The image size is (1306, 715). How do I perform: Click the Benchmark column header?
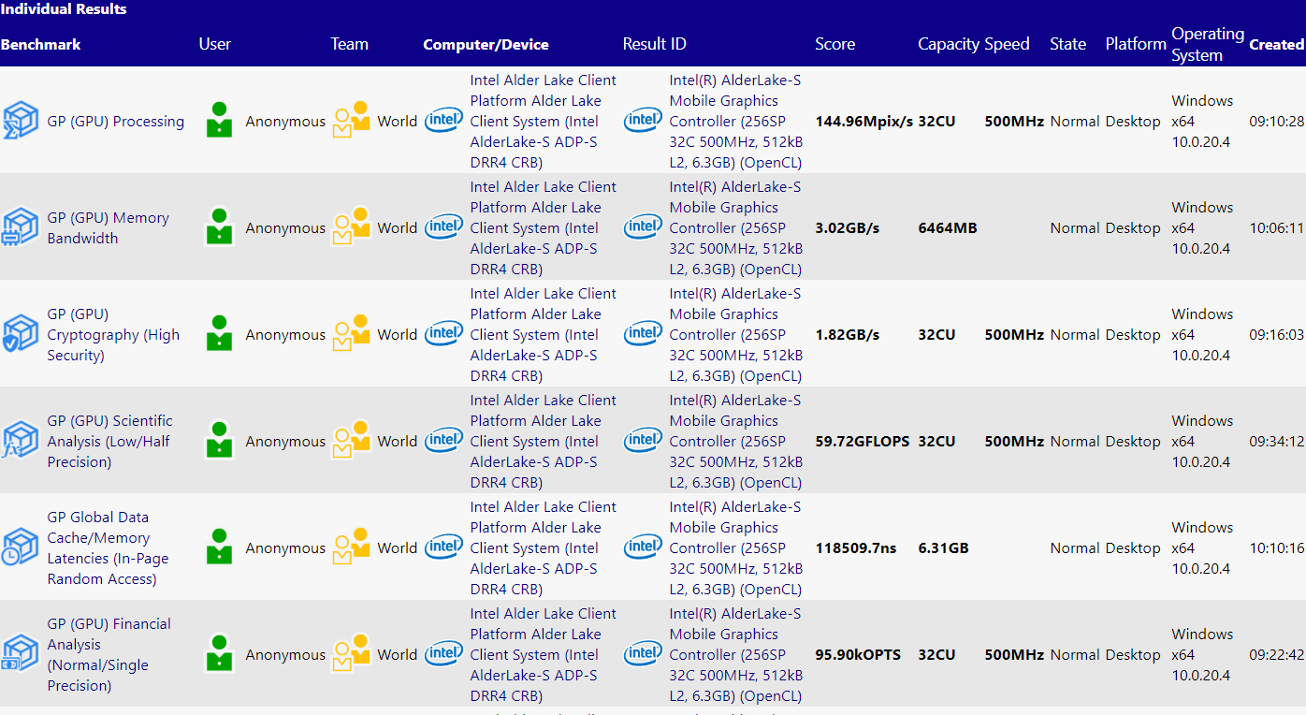(x=41, y=44)
